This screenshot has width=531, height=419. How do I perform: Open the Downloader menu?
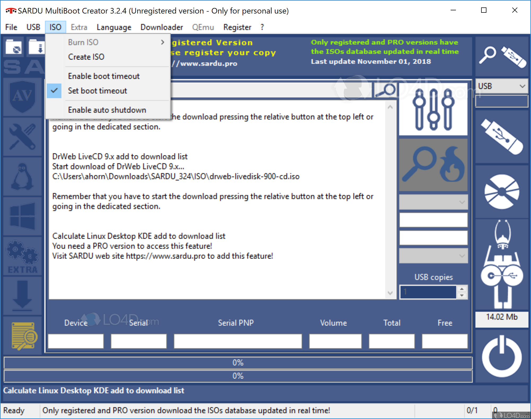pyautogui.click(x=162, y=27)
